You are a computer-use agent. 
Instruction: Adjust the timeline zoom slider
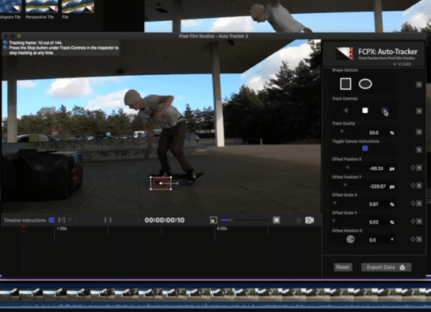point(245,220)
